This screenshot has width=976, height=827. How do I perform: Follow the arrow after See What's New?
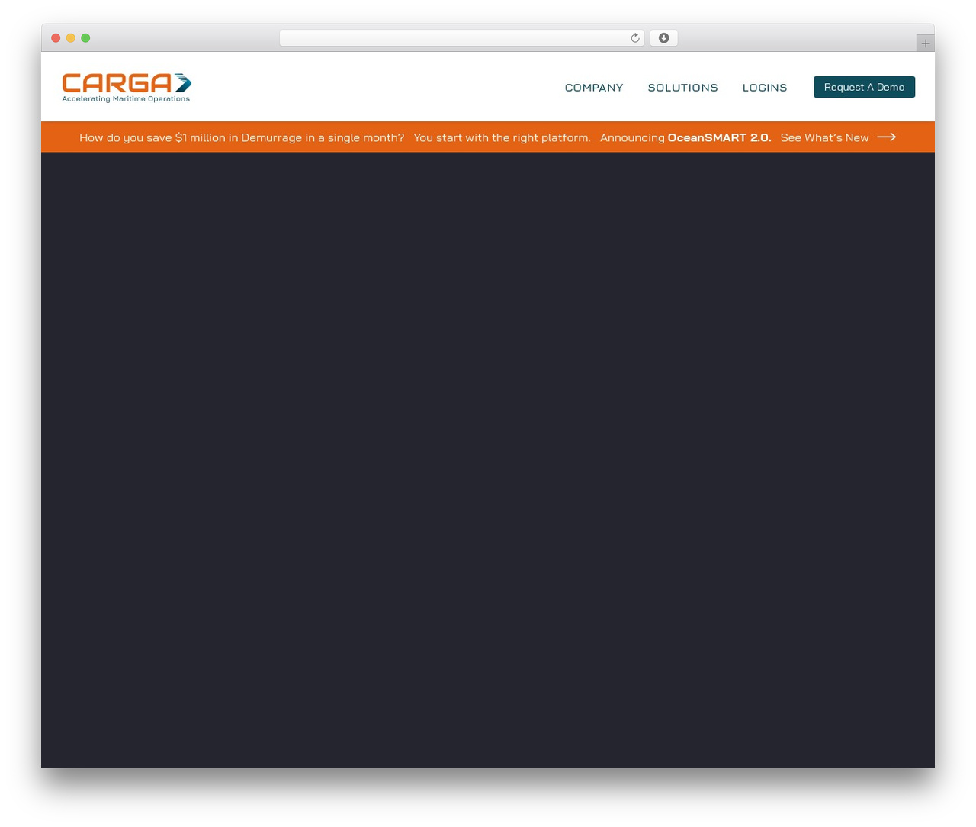(x=886, y=137)
